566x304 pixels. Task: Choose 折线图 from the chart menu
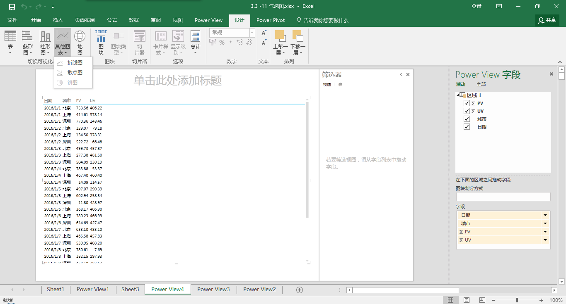[75, 63]
